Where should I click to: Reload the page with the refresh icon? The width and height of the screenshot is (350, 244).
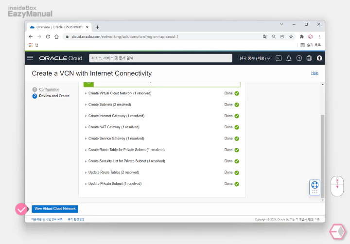click(48, 36)
